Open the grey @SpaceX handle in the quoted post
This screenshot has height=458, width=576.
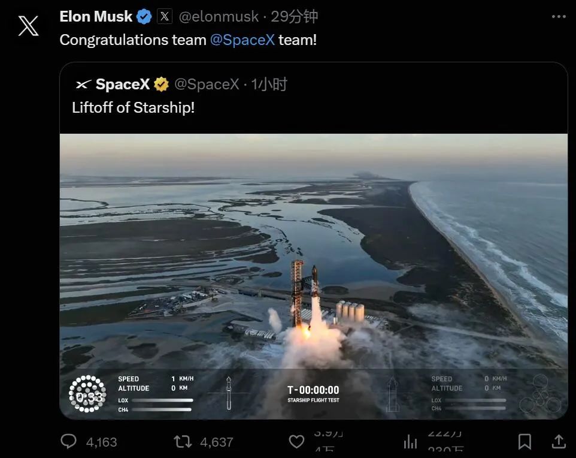point(207,85)
